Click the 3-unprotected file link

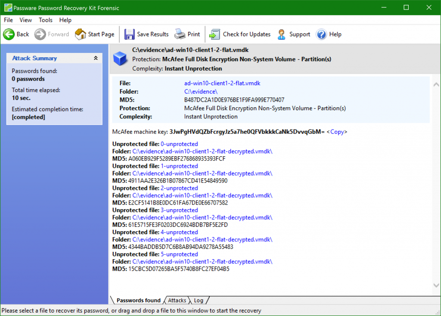coord(179,210)
